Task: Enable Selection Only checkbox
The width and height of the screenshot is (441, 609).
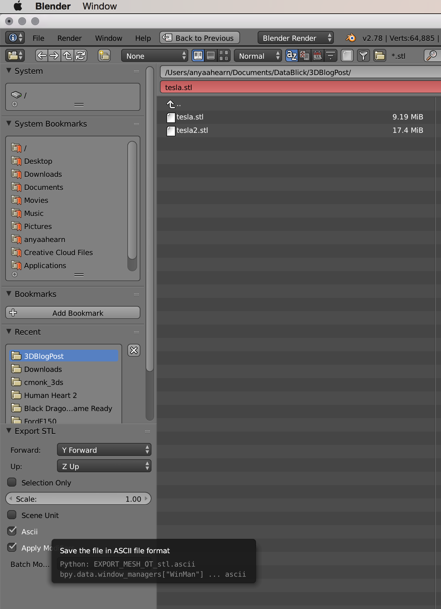Action: 12,482
